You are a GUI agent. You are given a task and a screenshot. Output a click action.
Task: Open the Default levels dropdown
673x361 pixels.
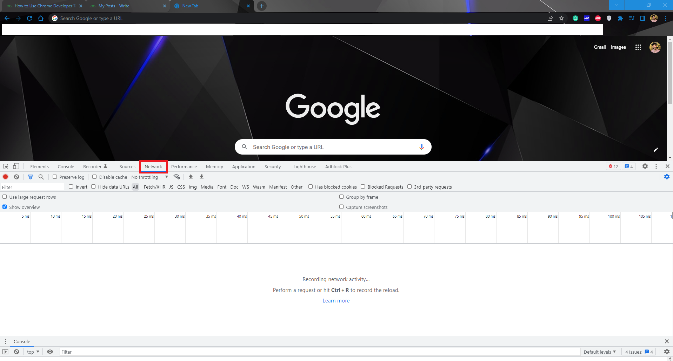coord(600,352)
